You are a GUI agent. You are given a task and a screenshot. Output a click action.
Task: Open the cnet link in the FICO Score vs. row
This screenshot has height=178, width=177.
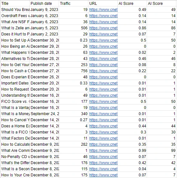click(x=103, y=101)
